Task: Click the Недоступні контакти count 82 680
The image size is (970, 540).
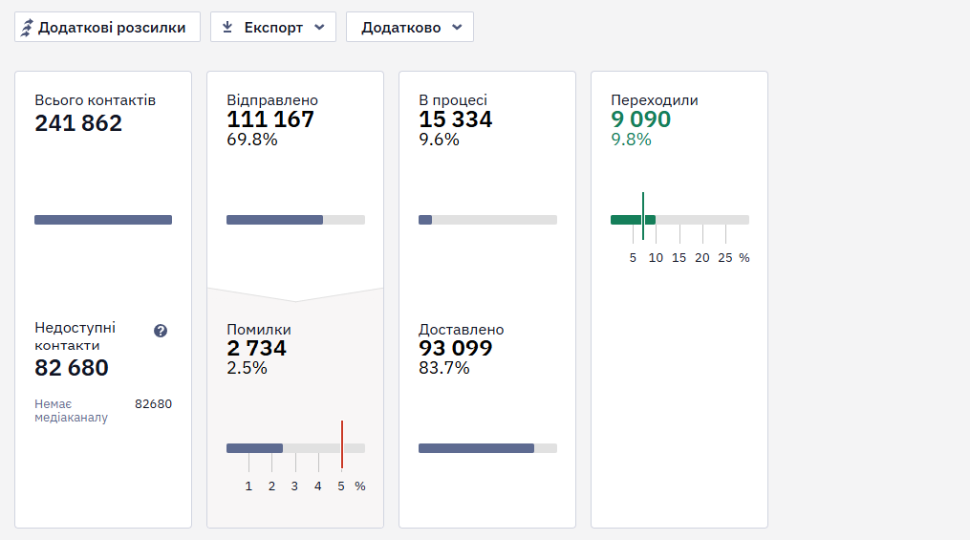Action: click(x=72, y=368)
